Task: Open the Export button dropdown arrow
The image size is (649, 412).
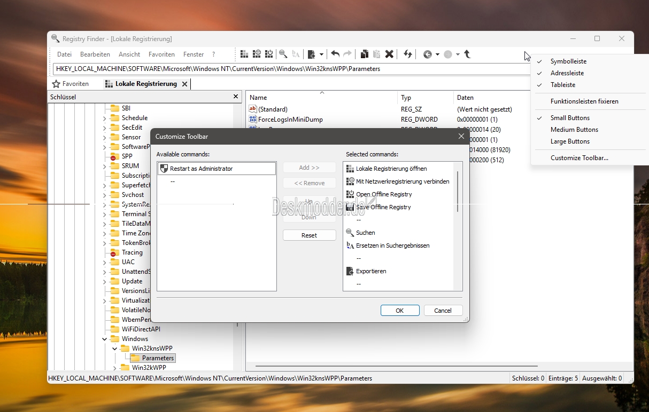Action: click(x=321, y=54)
